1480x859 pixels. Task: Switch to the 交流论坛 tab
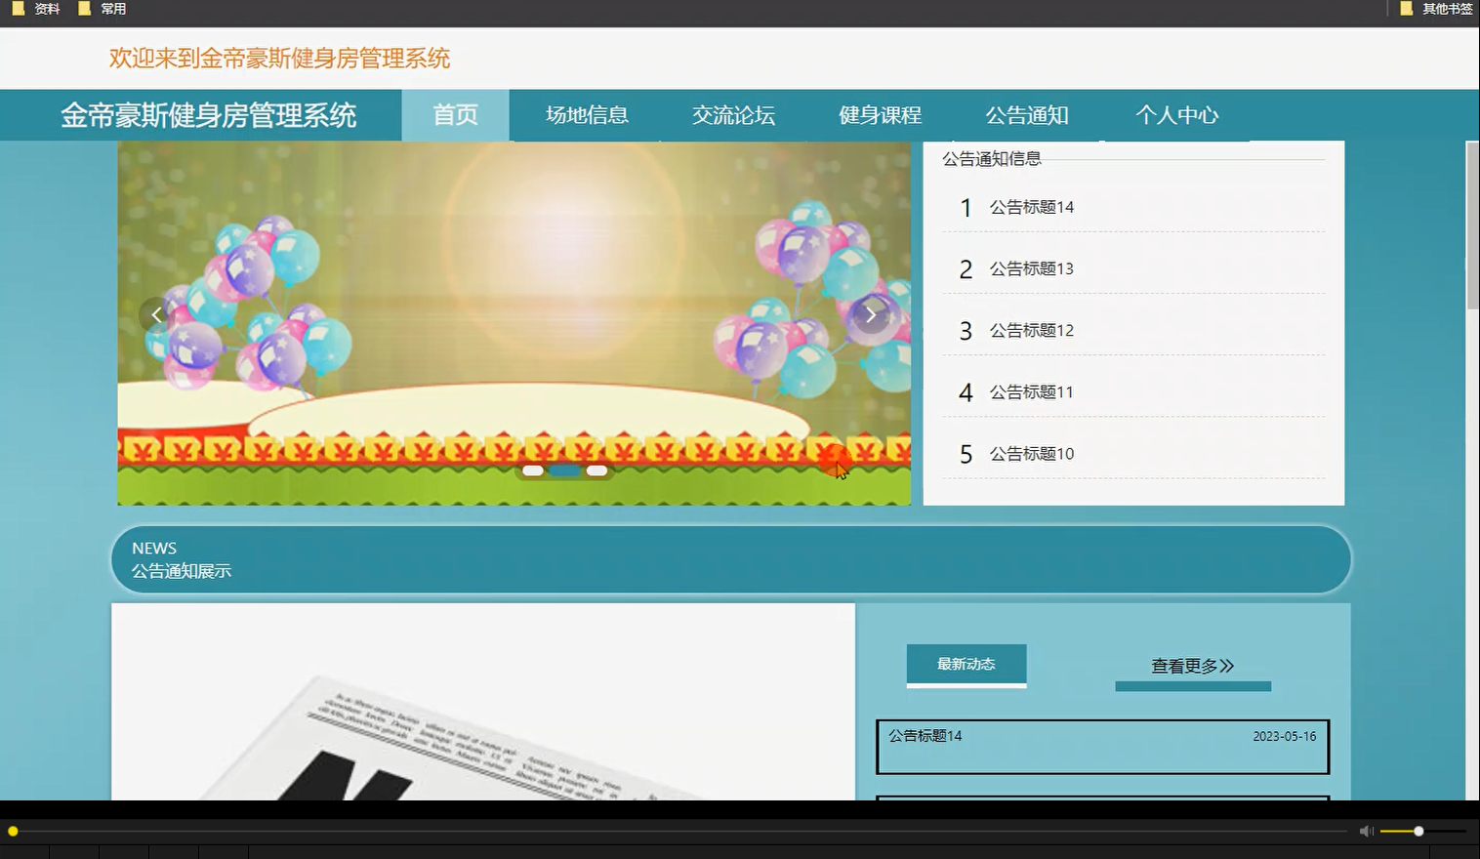[x=733, y=114]
